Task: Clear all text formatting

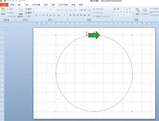Action: coord(66,10)
